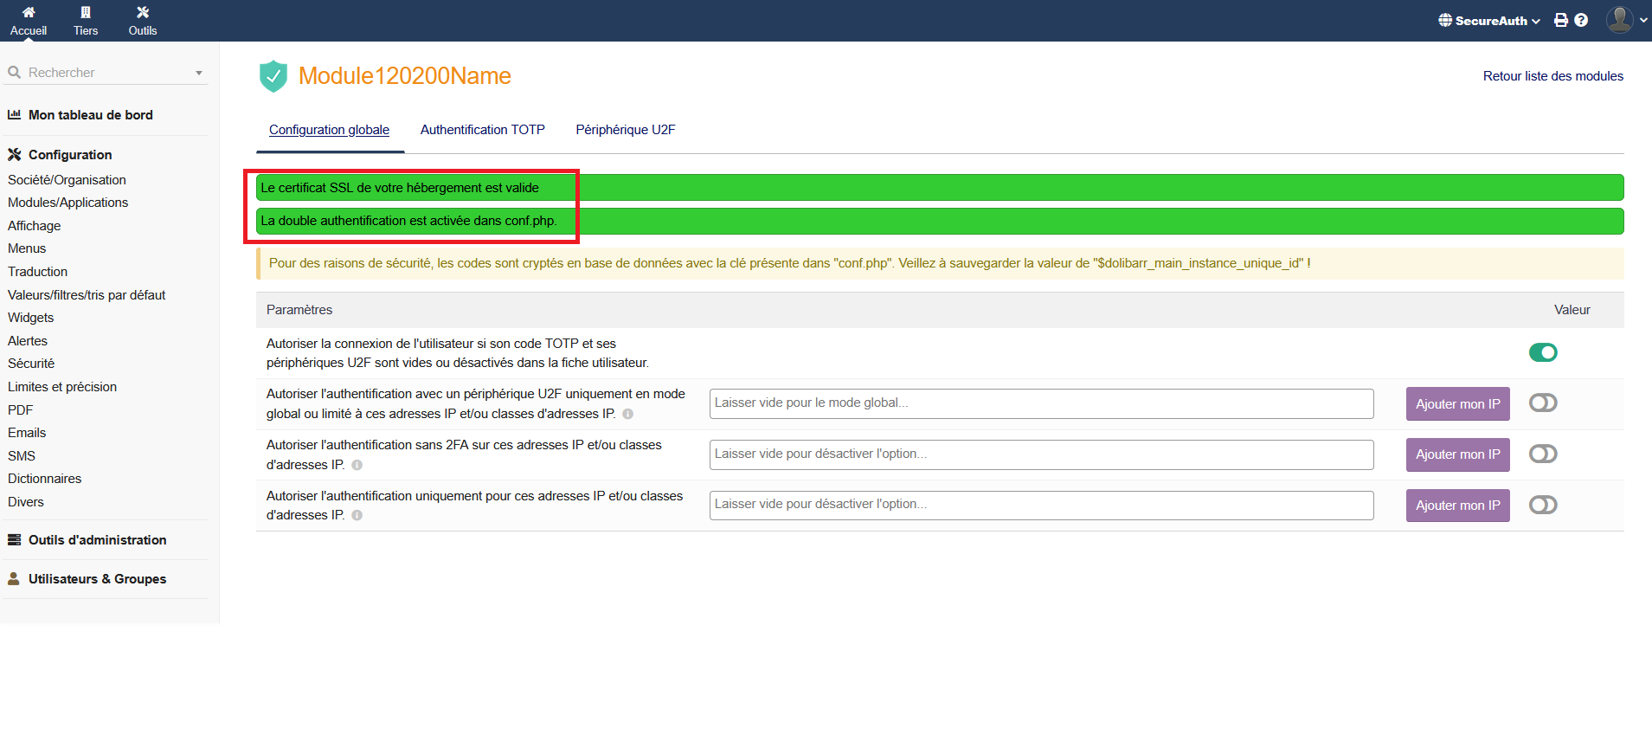Click the printer icon in top bar

pos(1561,20)
